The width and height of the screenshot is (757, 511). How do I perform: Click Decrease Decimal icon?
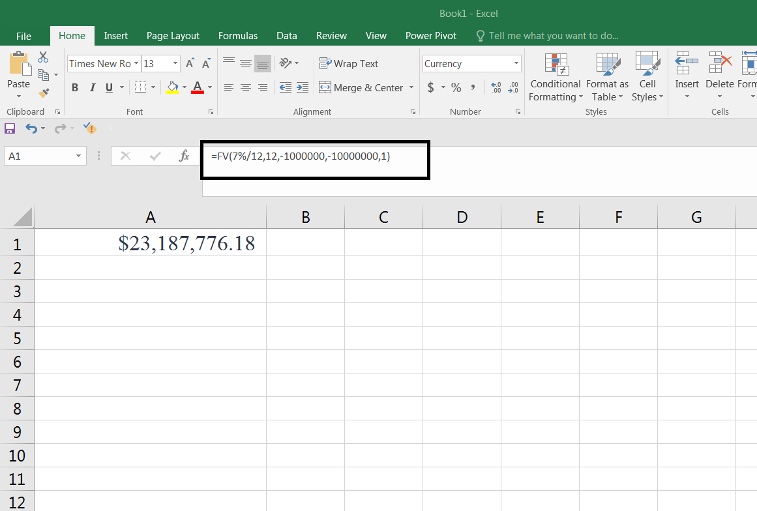coord(513,87)
